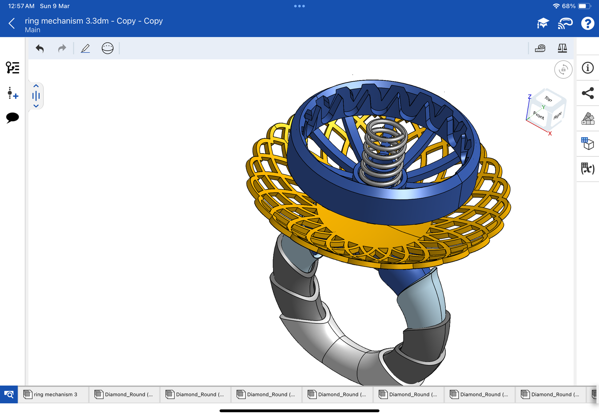Viewport: 599px width, 416px height.
Task: Click the Front face of view cube
Action: click(539, 115)
